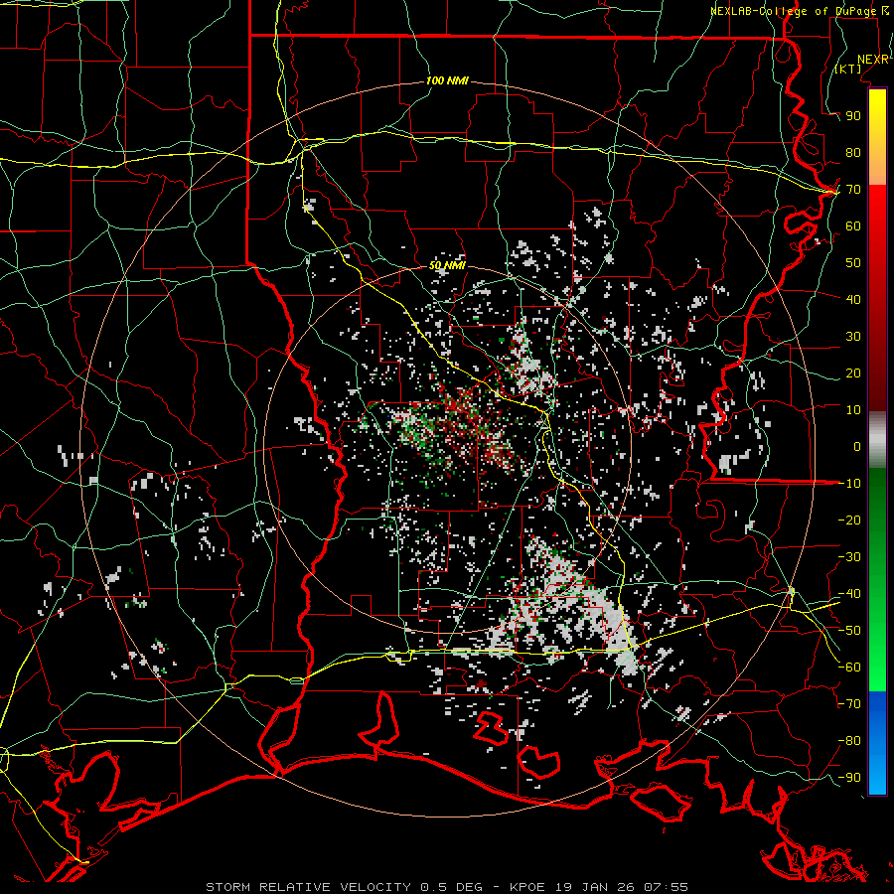Click the NEXR label above the legend

[x=872, y=60]
